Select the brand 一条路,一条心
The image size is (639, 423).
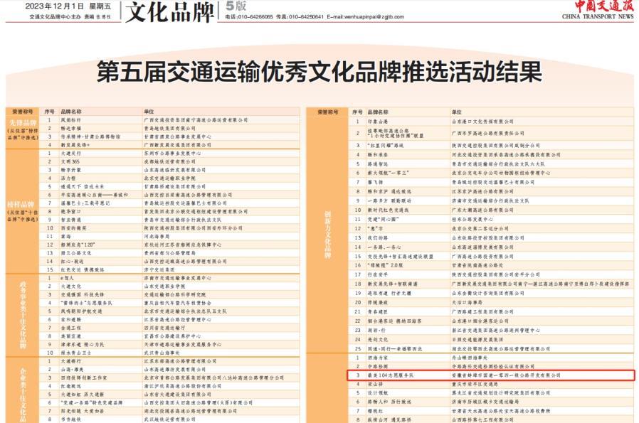coord(384,247)
